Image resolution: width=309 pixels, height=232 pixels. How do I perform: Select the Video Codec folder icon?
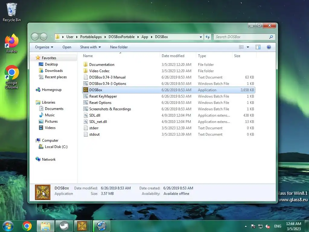[85, 71]
